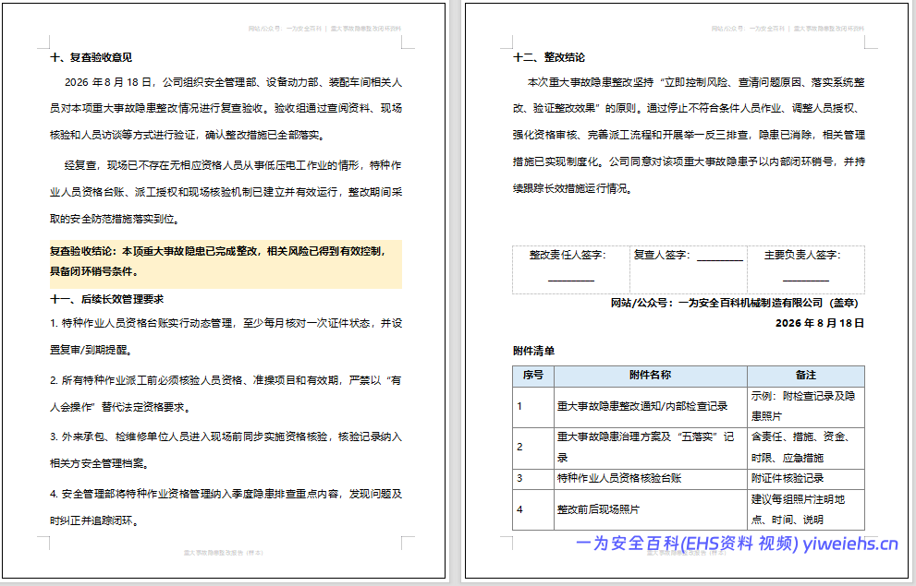Click left page header text
The height and width of the screenshot is (586, 916).
pos(324,29)
